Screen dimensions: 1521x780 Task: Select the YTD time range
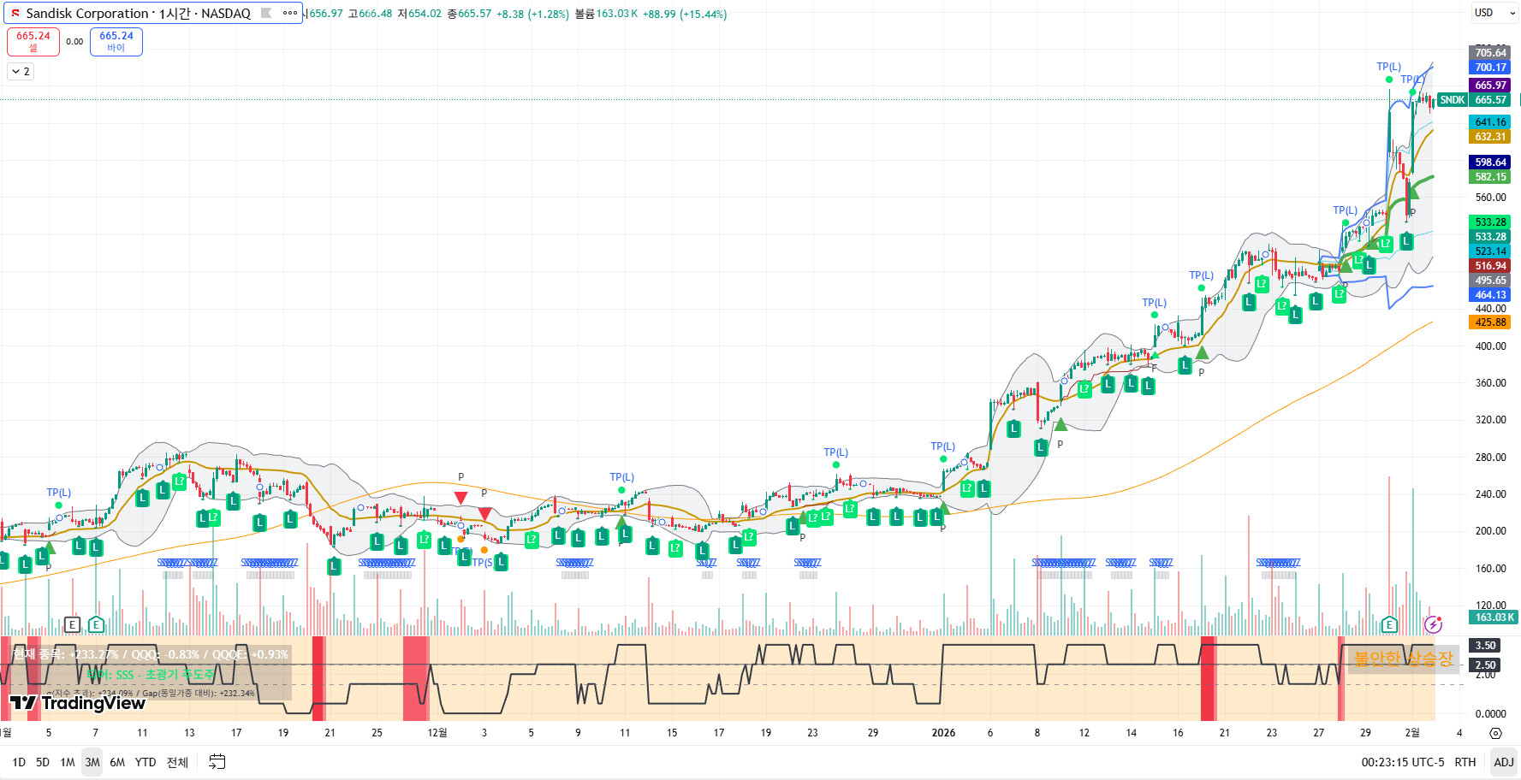click(x=146, y=762)
